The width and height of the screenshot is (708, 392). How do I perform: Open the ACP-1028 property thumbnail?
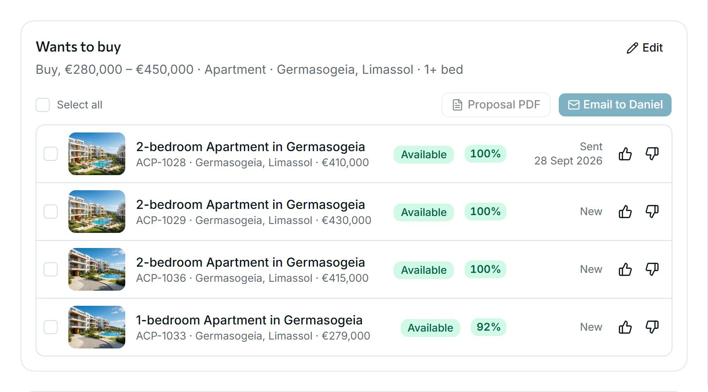(97, 154)
